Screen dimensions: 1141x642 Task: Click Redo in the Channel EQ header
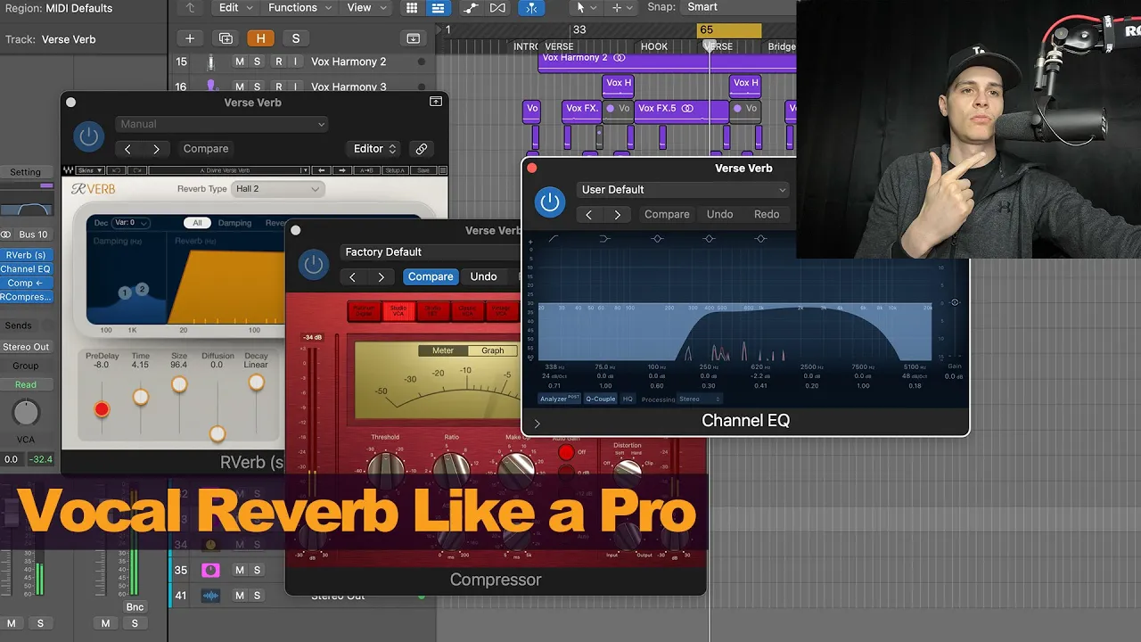click(767, 214)
